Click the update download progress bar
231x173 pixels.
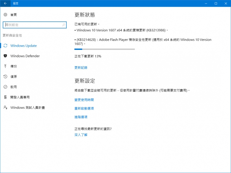pyautogui.click(x=104, y=49)
